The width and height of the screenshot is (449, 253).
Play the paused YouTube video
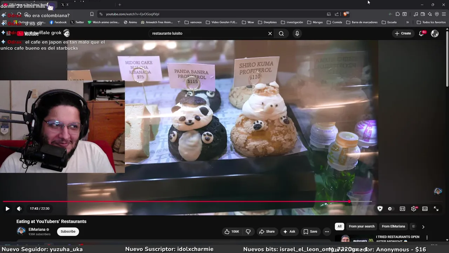(x=7, y=209)
